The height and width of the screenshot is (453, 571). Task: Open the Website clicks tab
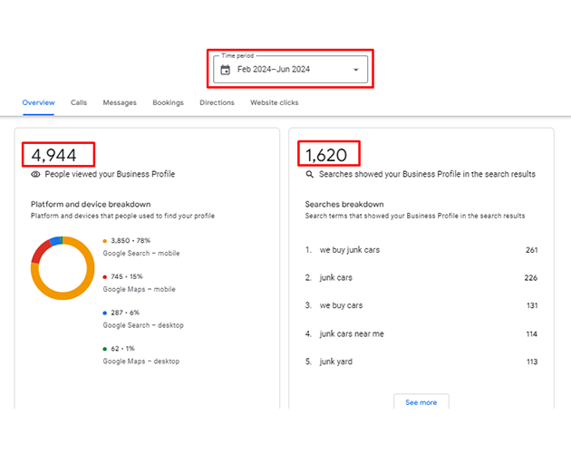point(274,102)
